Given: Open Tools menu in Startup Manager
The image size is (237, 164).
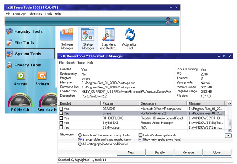Looking at the screenshot, I should pos(81,63).
